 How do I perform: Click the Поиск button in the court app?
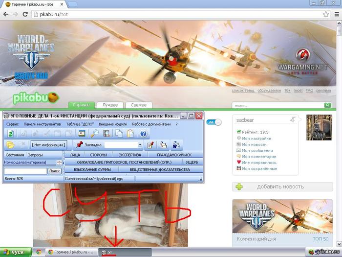[x=55, y=171]
